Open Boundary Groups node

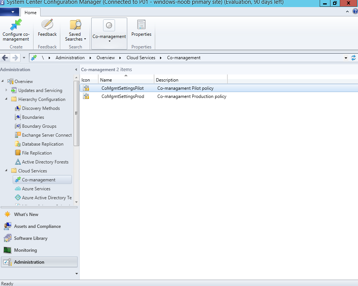(x=39, y=126)
